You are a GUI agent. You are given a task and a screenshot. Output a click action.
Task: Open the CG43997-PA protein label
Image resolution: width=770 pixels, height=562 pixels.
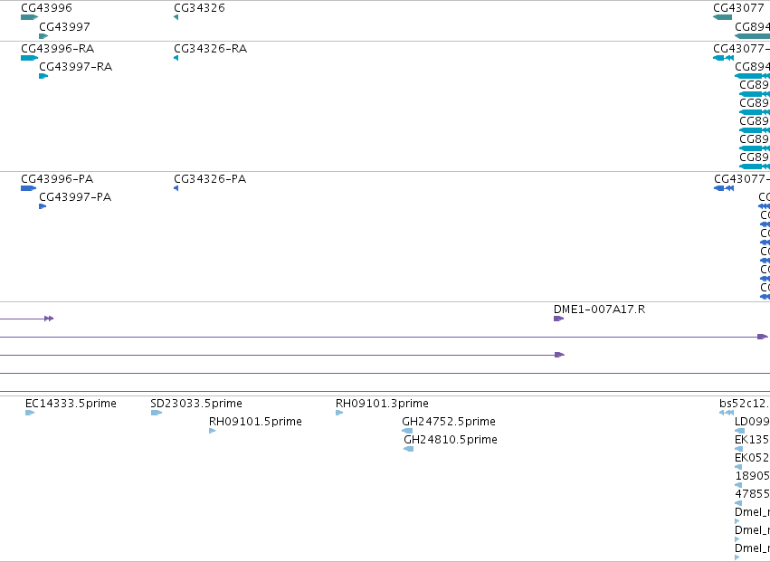[75, 197]
